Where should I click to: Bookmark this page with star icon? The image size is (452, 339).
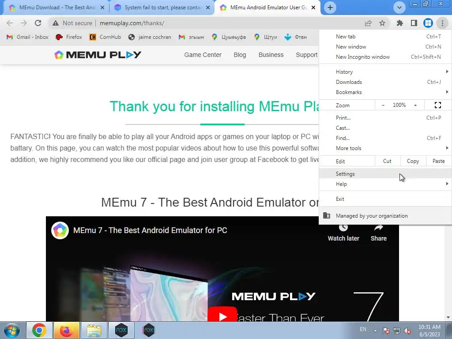382,23
